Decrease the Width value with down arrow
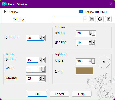This screenshot has height=100, width=115. (x=40, y=70)
